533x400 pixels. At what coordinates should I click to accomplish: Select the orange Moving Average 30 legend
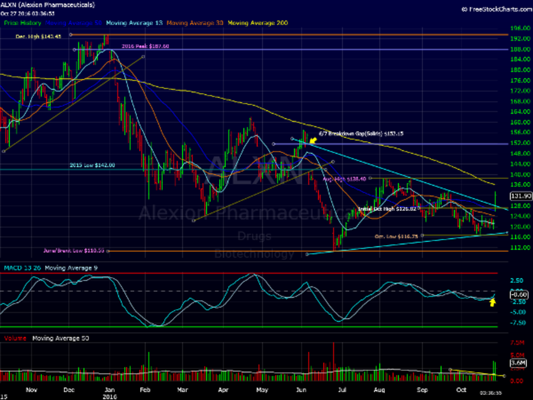(x=195, y=23)
